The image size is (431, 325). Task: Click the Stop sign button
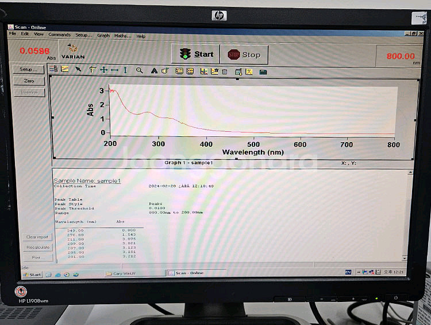coord(244,54)
